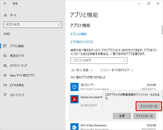Select the AV1 Video Extension entry
Viewport: 163px width, 130px height.
[x=113, y=126]
